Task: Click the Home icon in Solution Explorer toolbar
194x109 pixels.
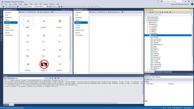Action: [150, 12]
